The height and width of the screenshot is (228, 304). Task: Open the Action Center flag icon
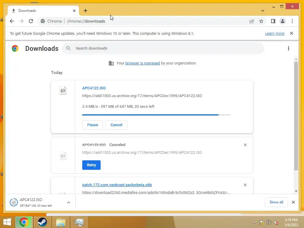(262, 222)
